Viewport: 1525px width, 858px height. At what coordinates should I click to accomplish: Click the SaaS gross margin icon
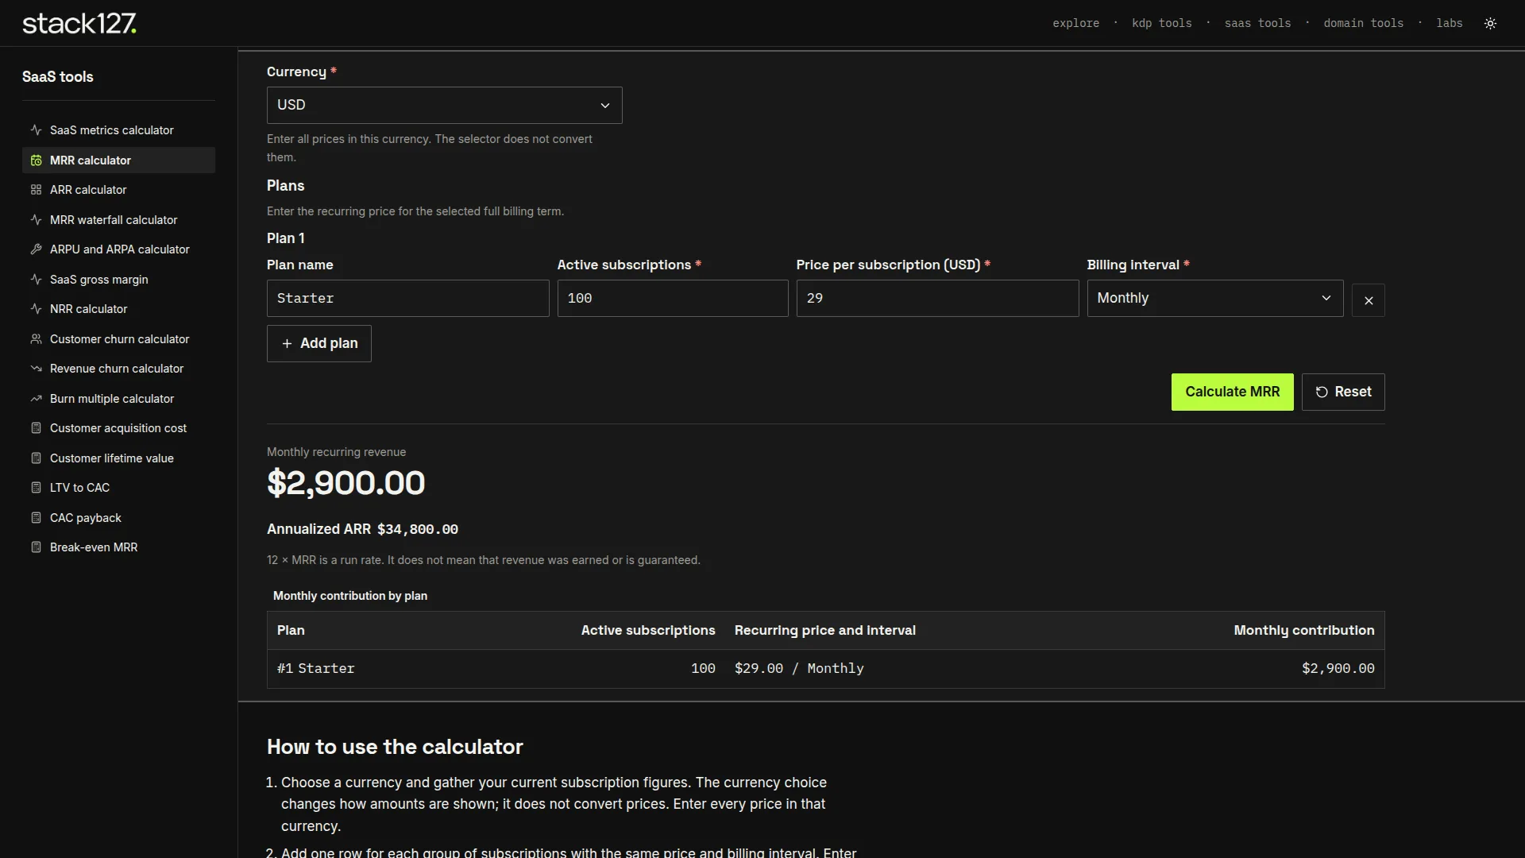pyautogui.click(x=36, y=280)
